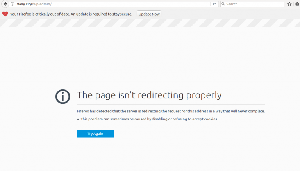Click the search magnifier icon
Viewport: 300px width, 171px height.
(223, 4)
